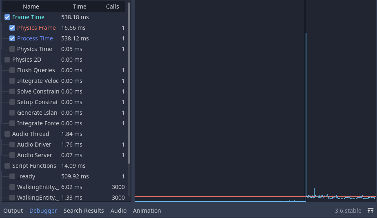The width and height of the screenshot is (377, 218).
Task: Open the Search Results tab
Action: click(84, 211)
